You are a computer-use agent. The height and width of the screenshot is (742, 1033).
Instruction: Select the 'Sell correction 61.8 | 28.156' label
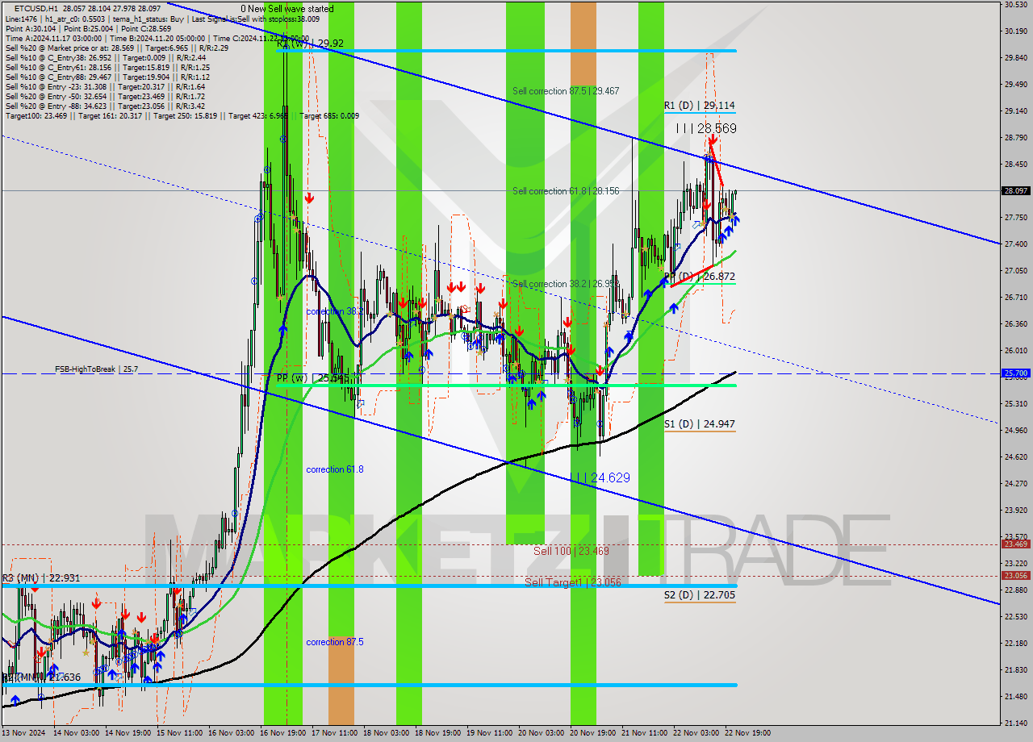(566, 191)
